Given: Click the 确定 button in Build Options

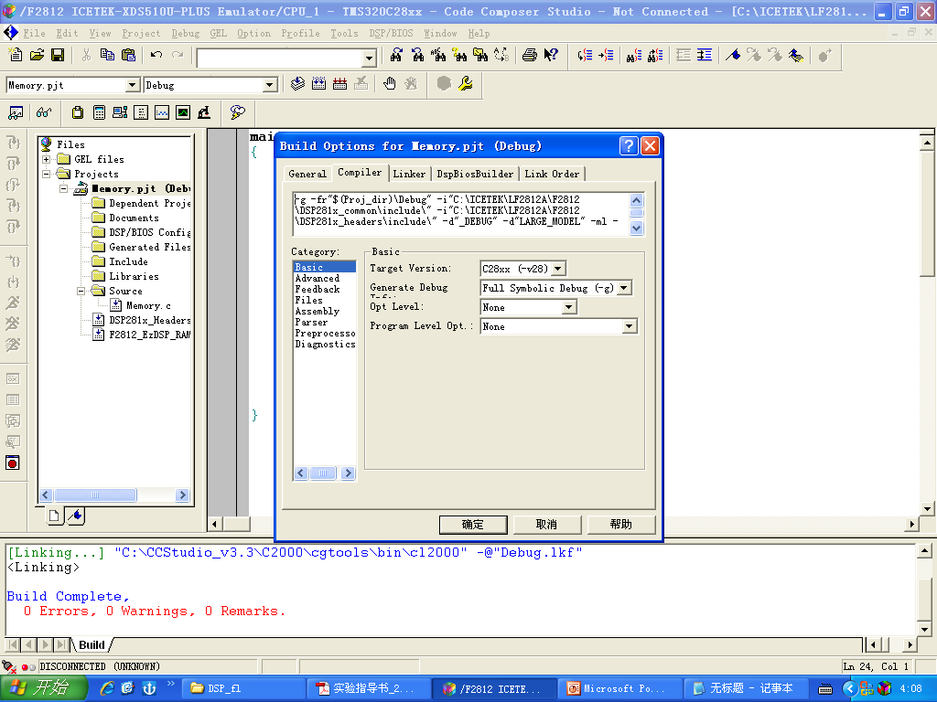Looking at the screenshot, I should click(x=473, y=524).
